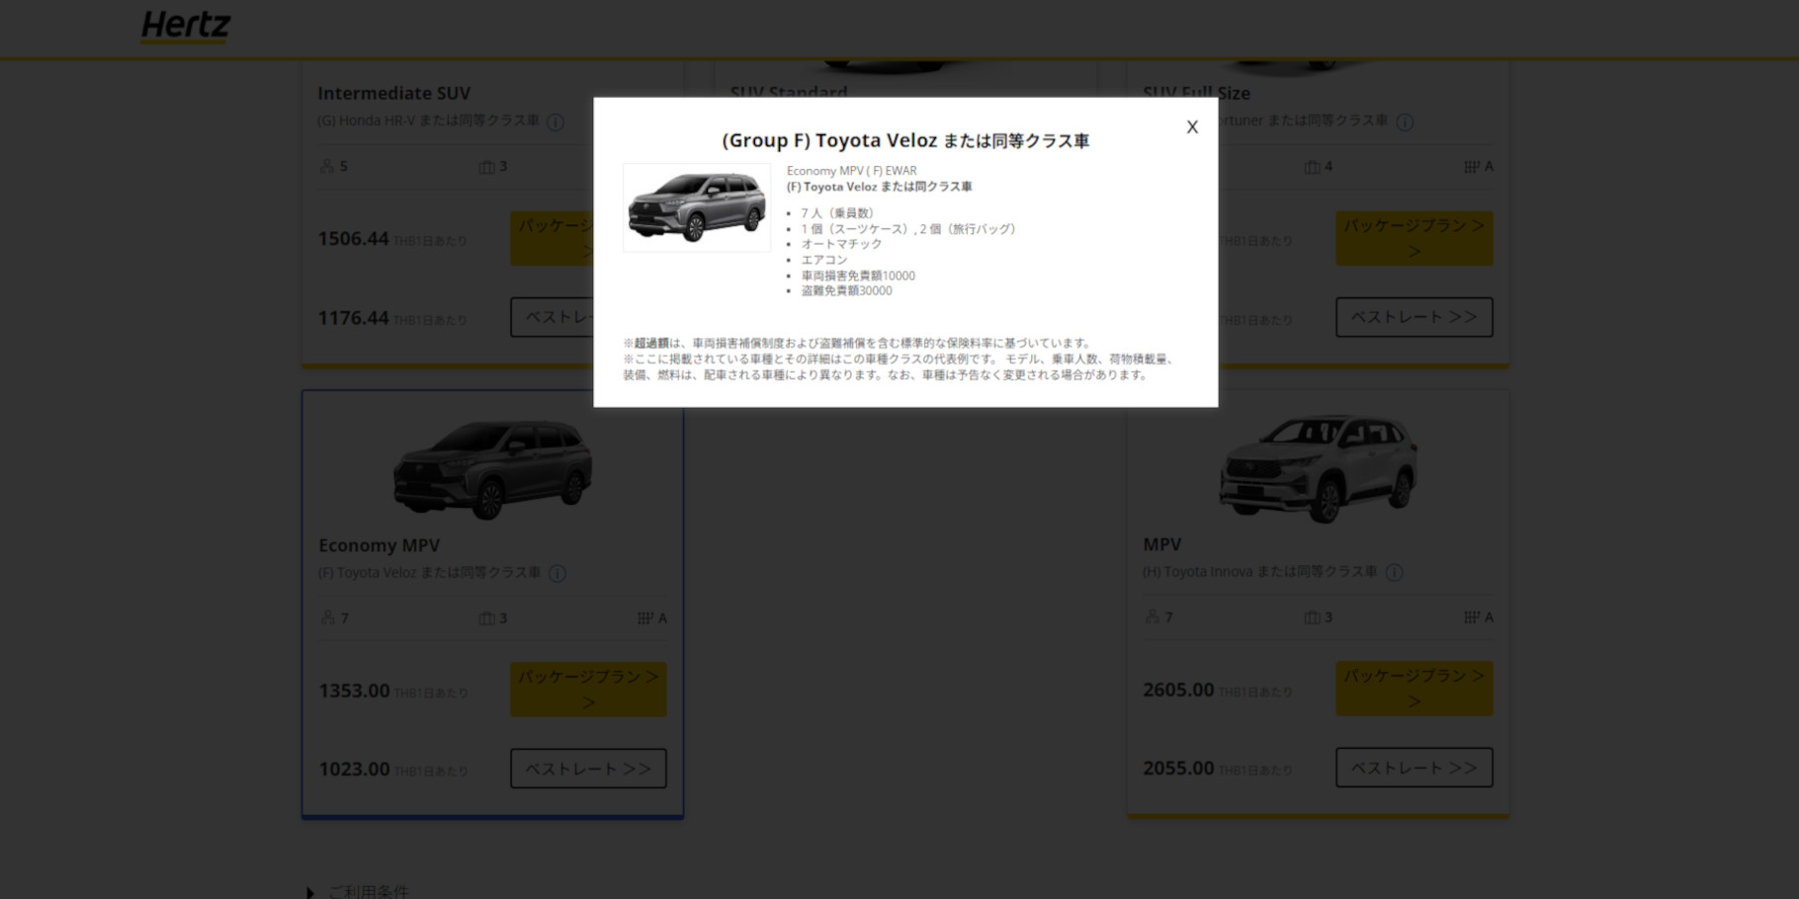
Task: Click ベストレート button on MPV card
Action: click(x=1413, y=767)
